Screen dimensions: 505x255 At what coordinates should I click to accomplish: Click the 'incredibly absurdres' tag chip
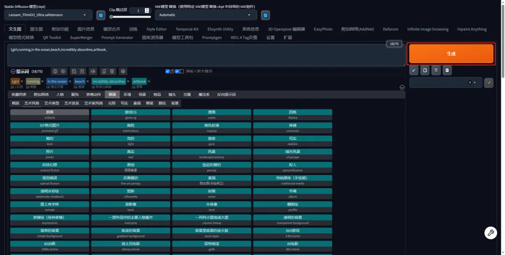pos(108,81)
